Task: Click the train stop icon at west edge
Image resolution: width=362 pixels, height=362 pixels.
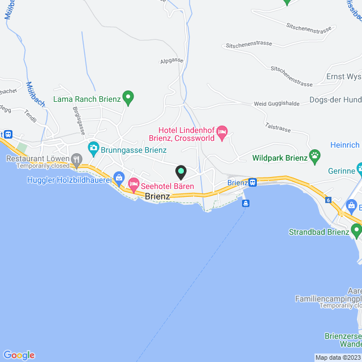Action: 8,134
